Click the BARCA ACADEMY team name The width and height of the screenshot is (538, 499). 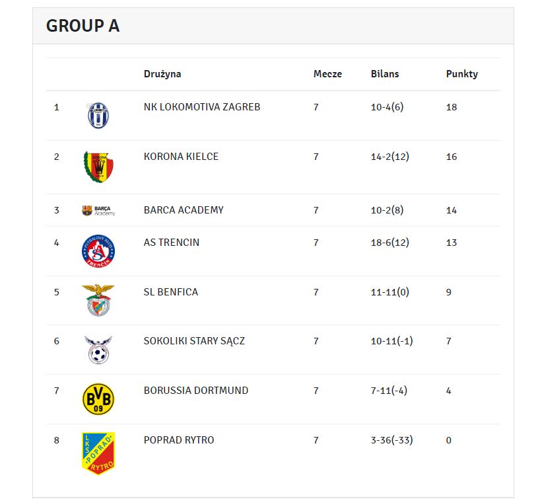[184, 210]
